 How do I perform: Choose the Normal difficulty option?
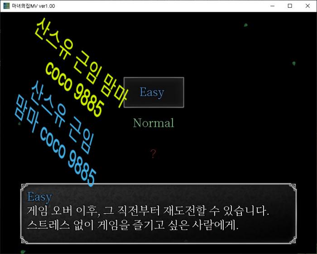click(154, 123)
